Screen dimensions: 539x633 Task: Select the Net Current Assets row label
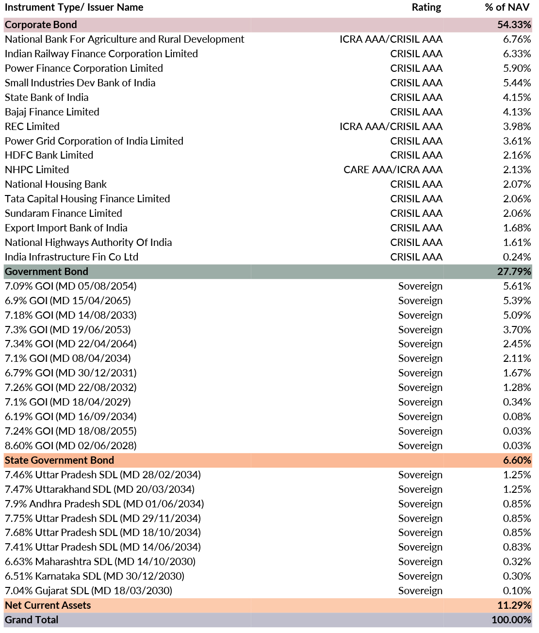[48, 605]
